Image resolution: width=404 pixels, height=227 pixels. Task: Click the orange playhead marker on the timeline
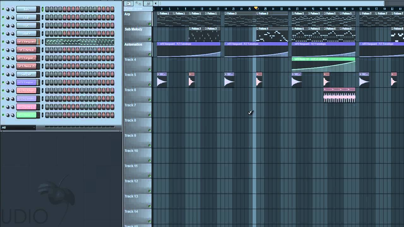[x=256, y=8]
